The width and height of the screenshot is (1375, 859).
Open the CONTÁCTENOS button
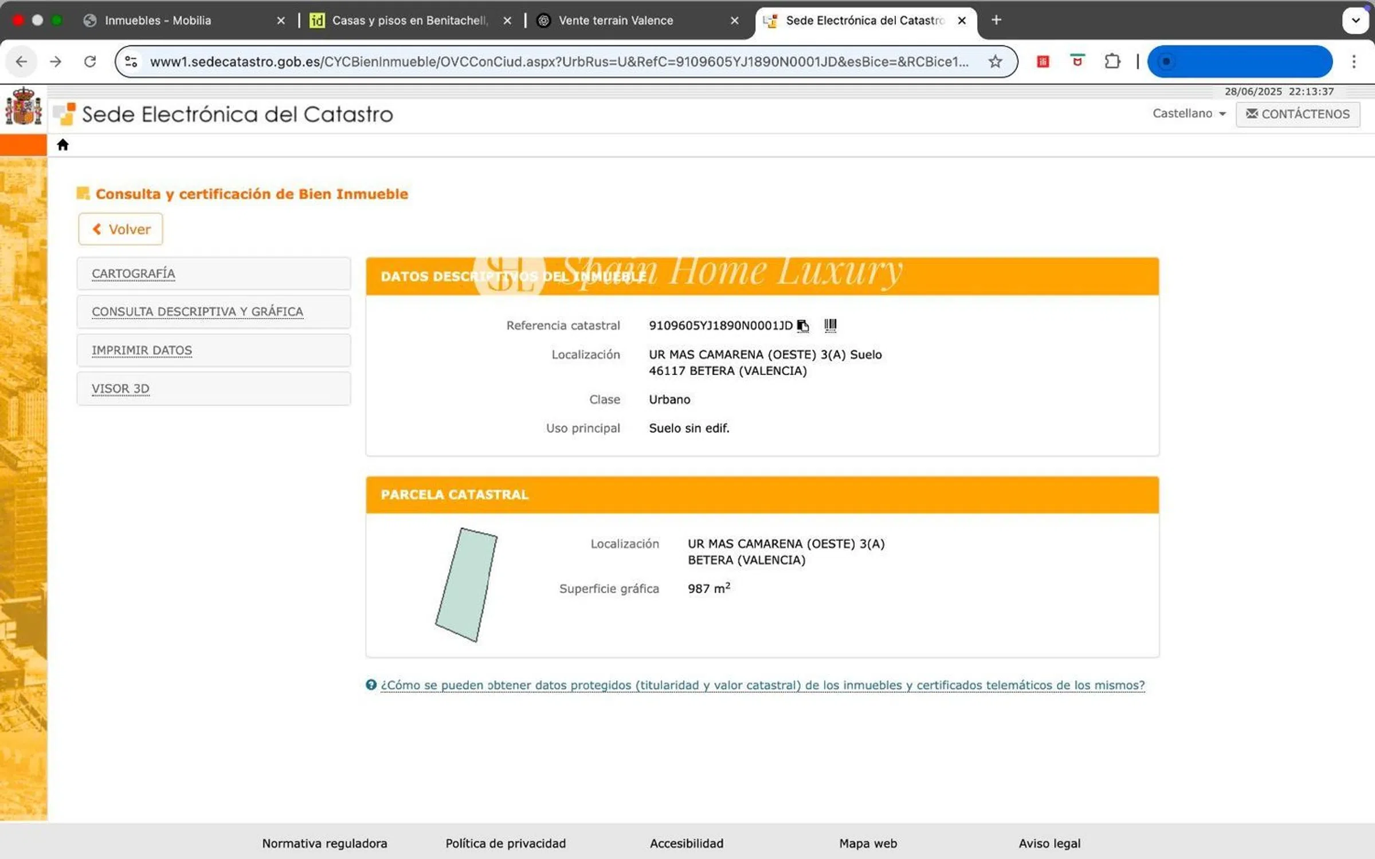(x=1298, y=114)
